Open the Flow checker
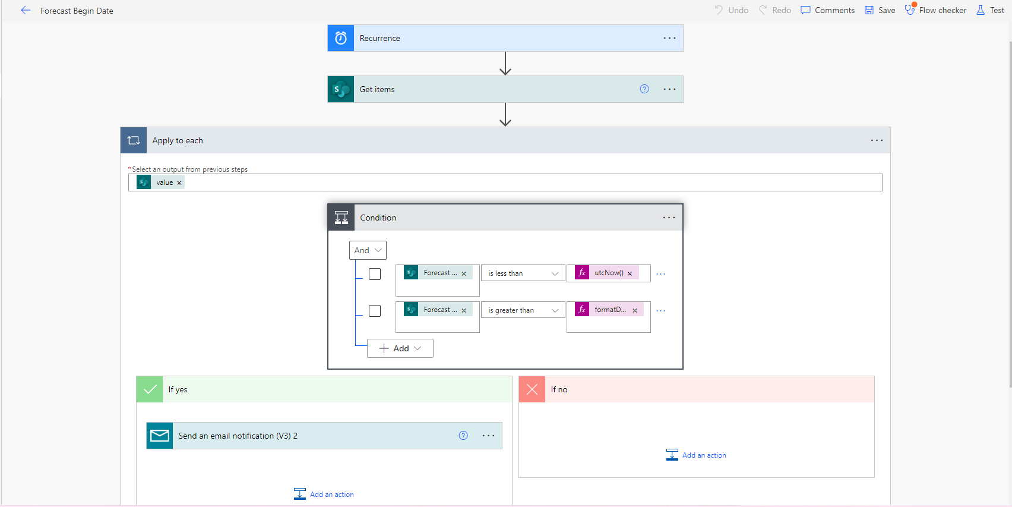The height and width of the screenshot is (507, 1012). (936, 10)
